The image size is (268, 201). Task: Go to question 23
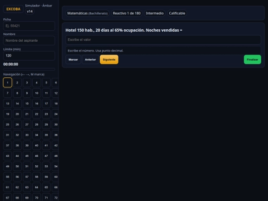tap(46, 114)
